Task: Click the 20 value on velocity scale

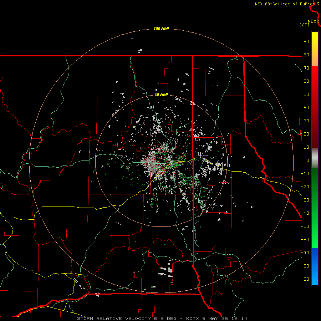Action: coord(306,134)
